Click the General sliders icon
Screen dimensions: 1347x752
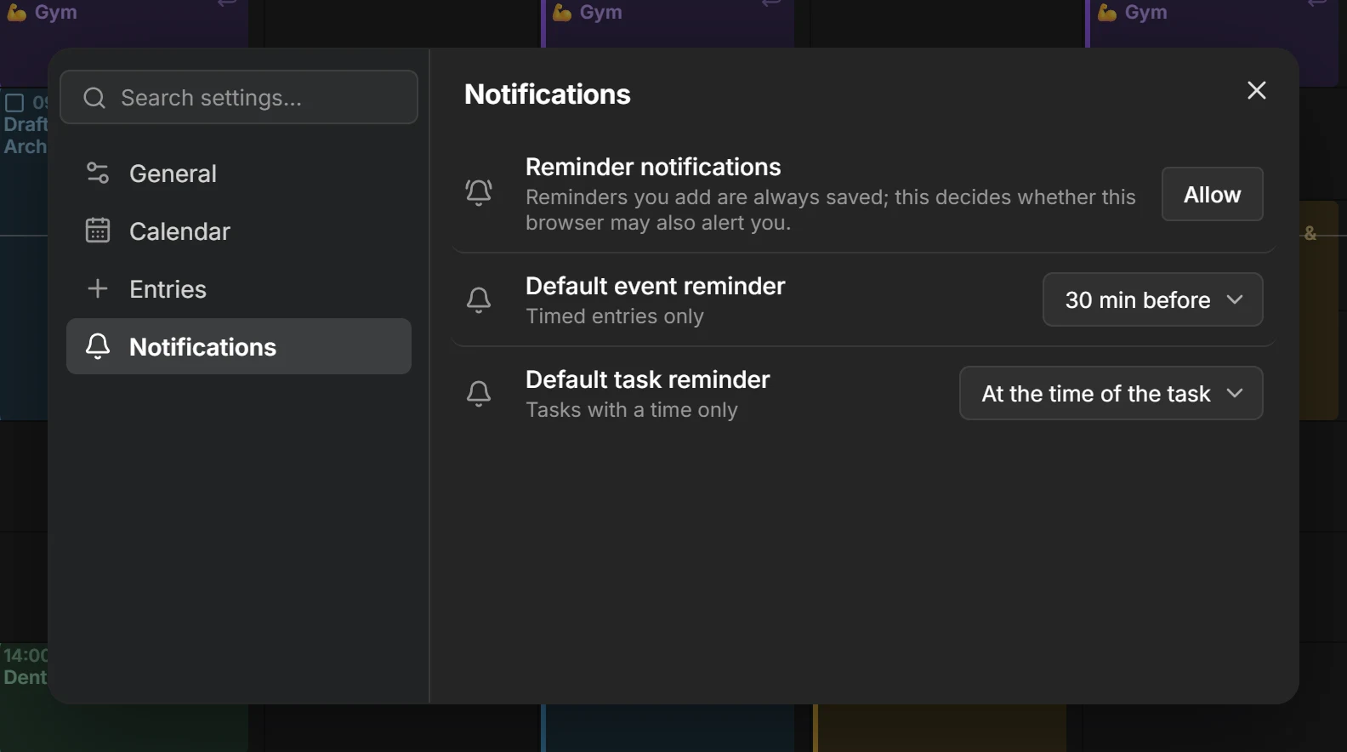tap(98, 174)
